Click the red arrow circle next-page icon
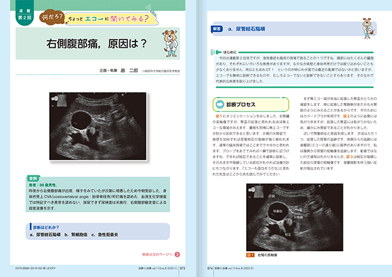This screenshot has height=277, width=392. point(177,256)
